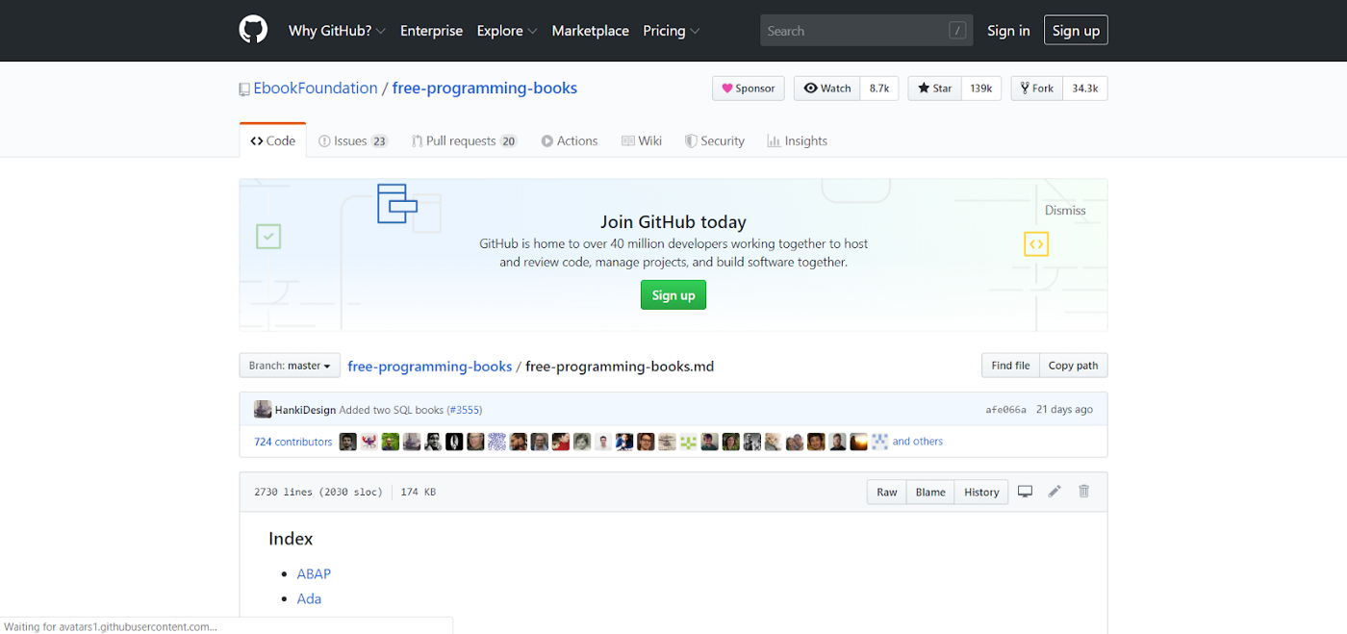Open the Why GitHub? dropdown
The image size is (1347, 634).
click(337, 31)
